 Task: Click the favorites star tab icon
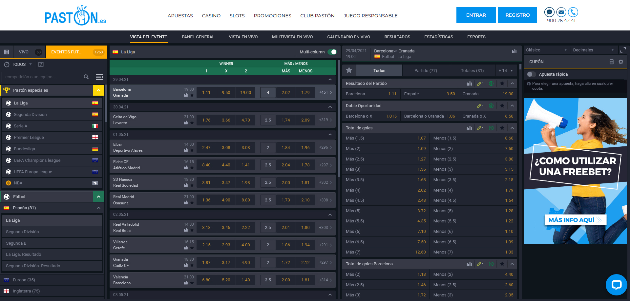coord(349,70)
